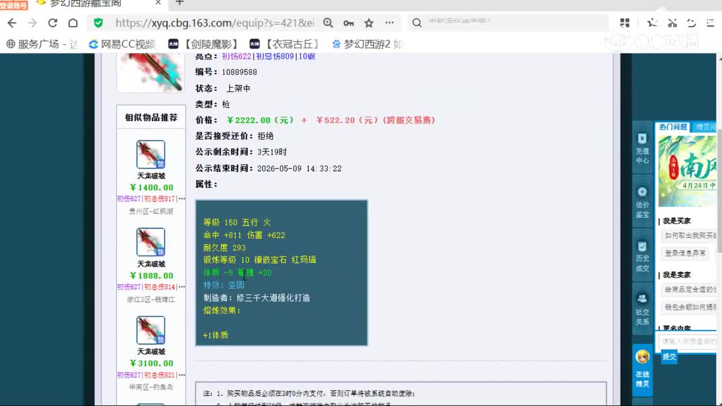The height and width of the screenshot is (406, 722).
Task: Open the ¥1400.00 天龙破城 item thumbnail
Action: pos(151,155)
